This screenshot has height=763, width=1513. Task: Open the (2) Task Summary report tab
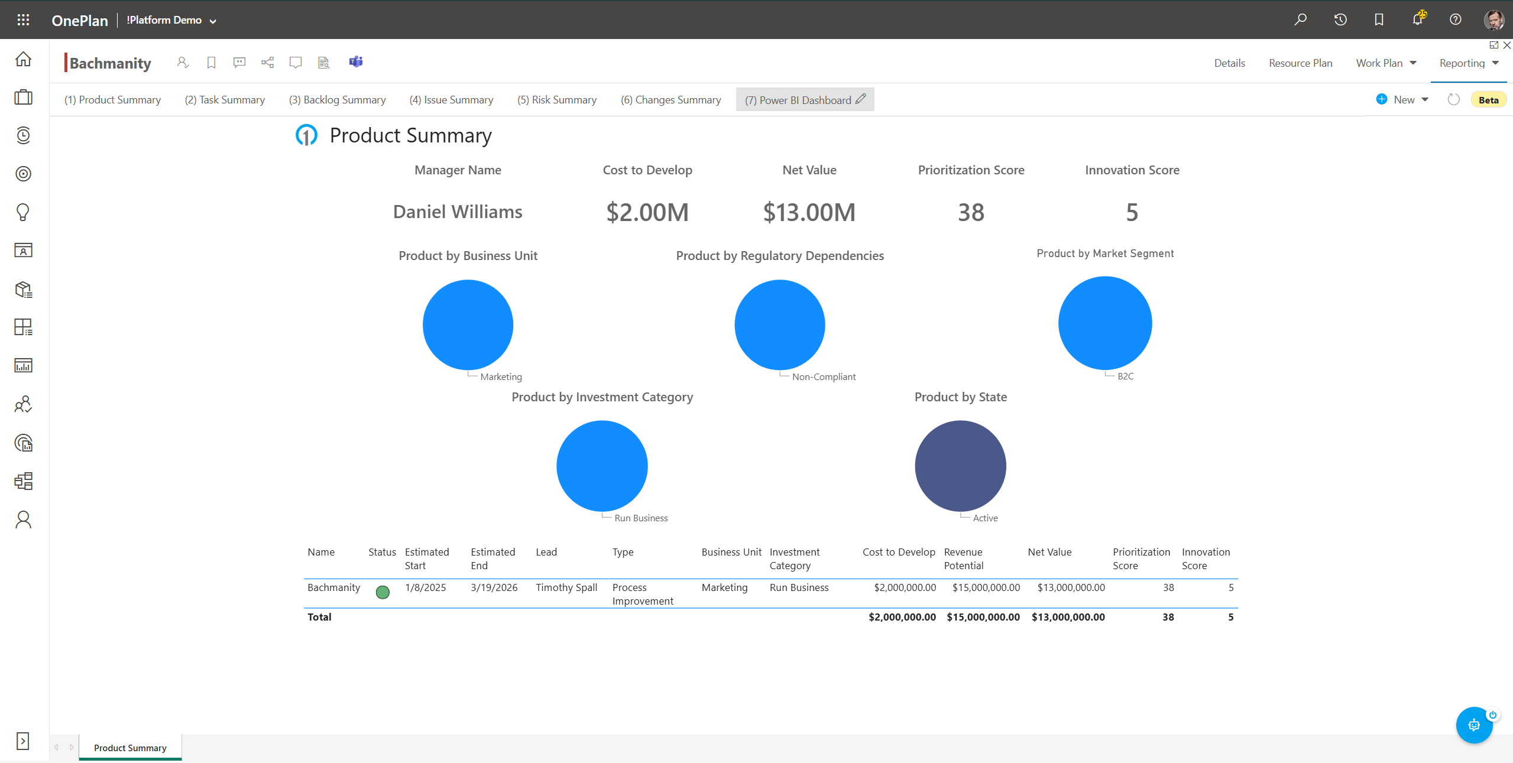[225, 100]
